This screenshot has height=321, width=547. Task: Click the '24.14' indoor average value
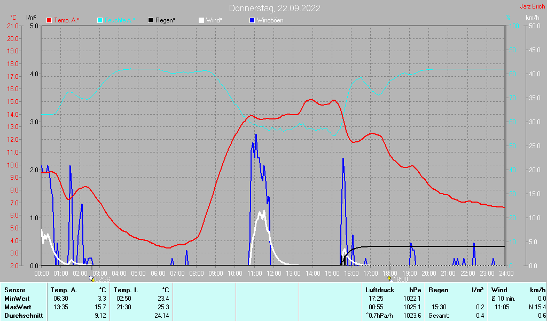point(162,316)
